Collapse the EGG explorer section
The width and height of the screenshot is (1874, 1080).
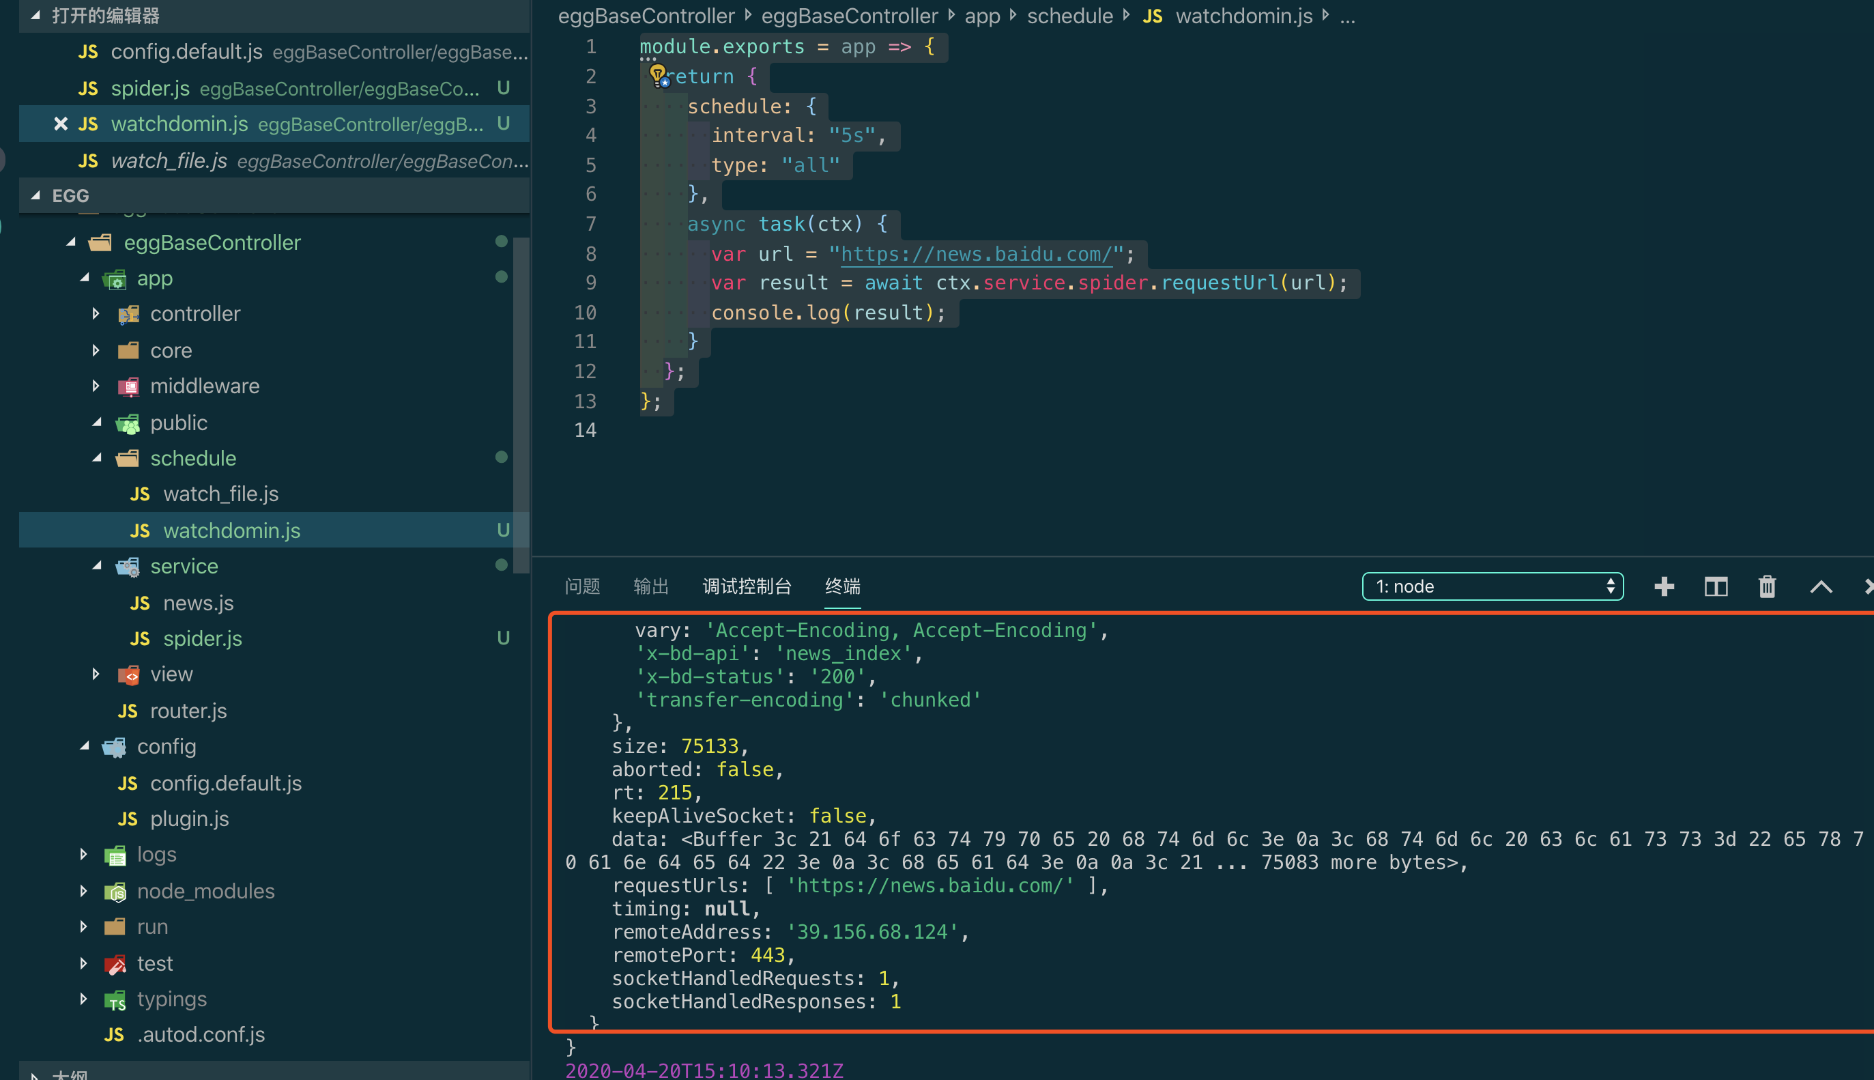tap(35, 195)
